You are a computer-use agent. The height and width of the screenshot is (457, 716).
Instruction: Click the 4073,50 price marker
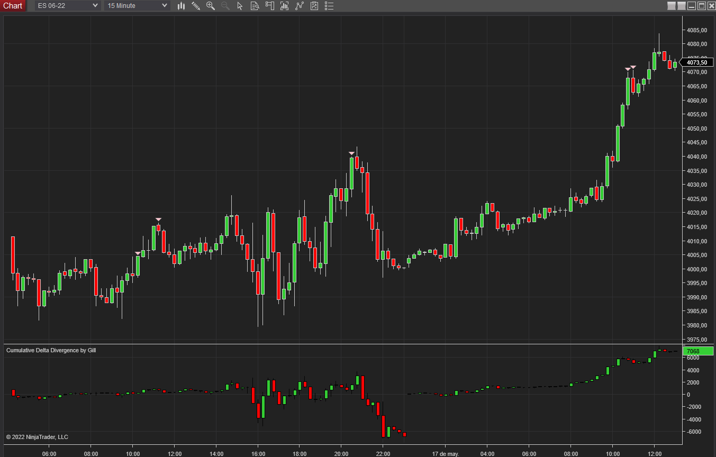[697, 62]
